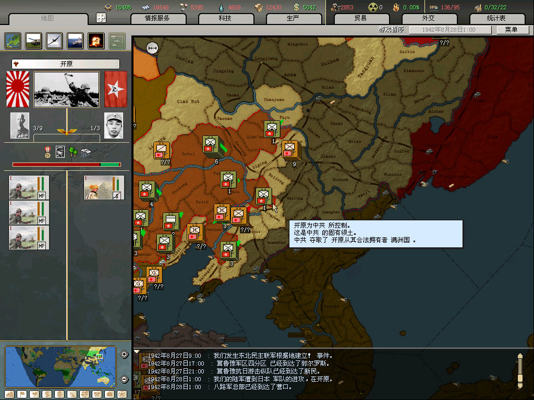Click the small officer portrait modifier icon
The image size is (534, 400).
tap(60, 152)
